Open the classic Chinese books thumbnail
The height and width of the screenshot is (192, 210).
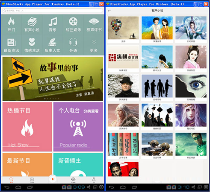(x=123, y=144)
